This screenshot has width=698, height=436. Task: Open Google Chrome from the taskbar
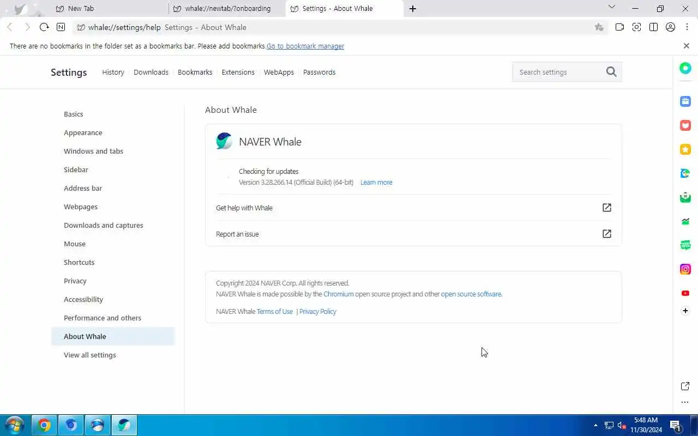pyautogui.click(x=44, y=425)
